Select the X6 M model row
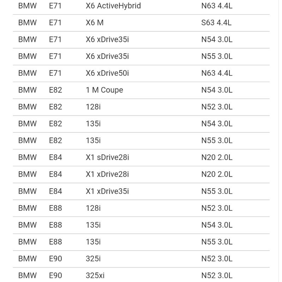 94,23
